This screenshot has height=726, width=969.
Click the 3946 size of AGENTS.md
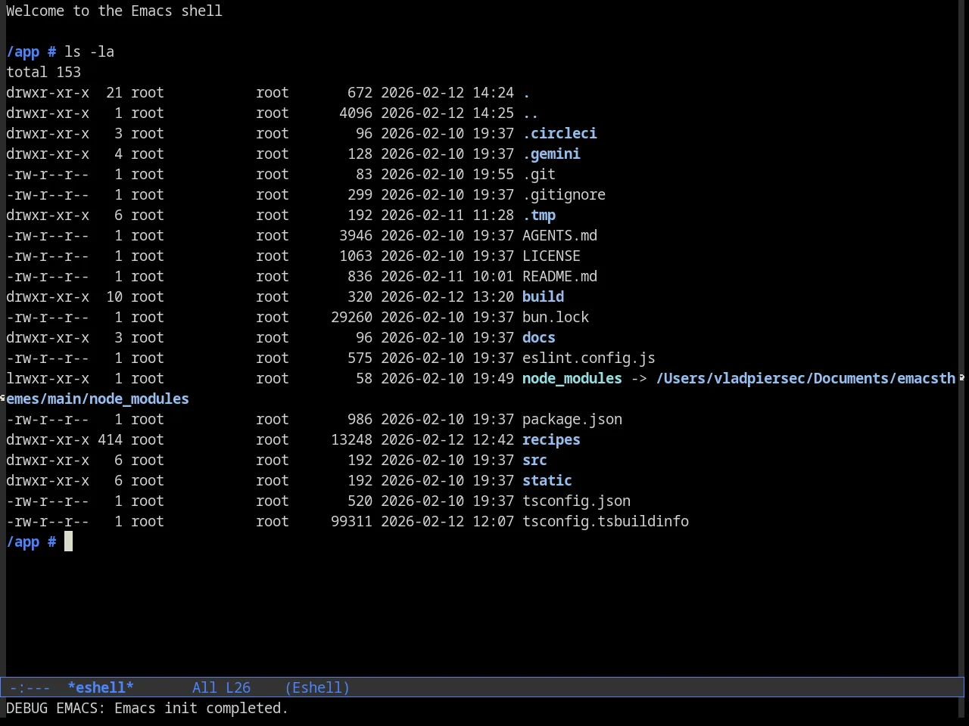tap(356, 235)
